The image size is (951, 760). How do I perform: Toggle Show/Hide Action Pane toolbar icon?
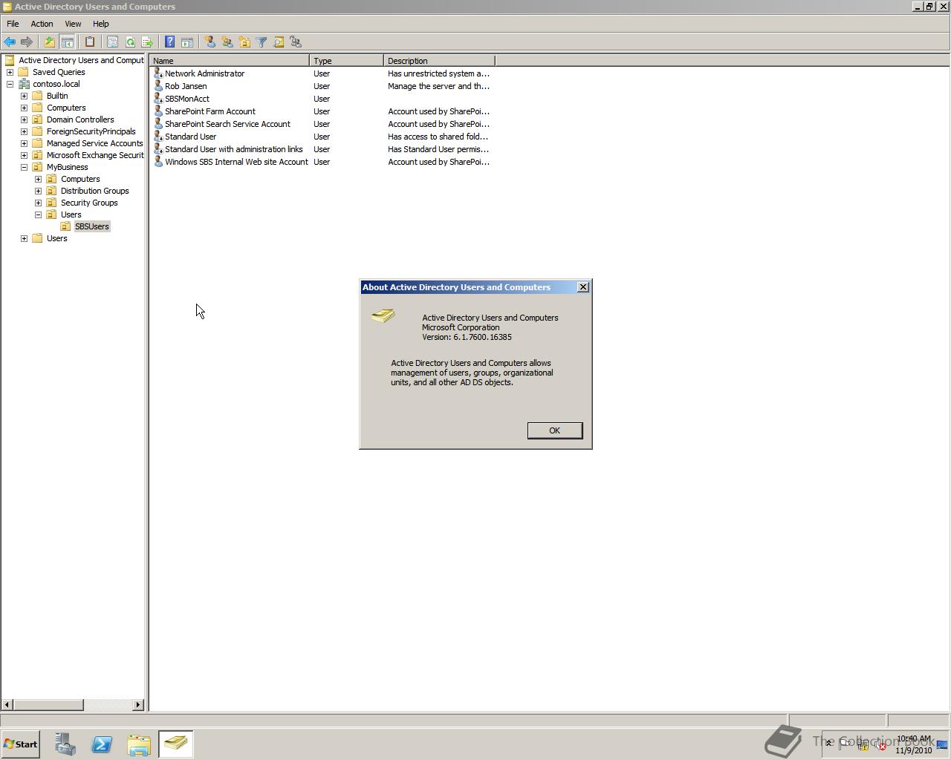point(187,42)
